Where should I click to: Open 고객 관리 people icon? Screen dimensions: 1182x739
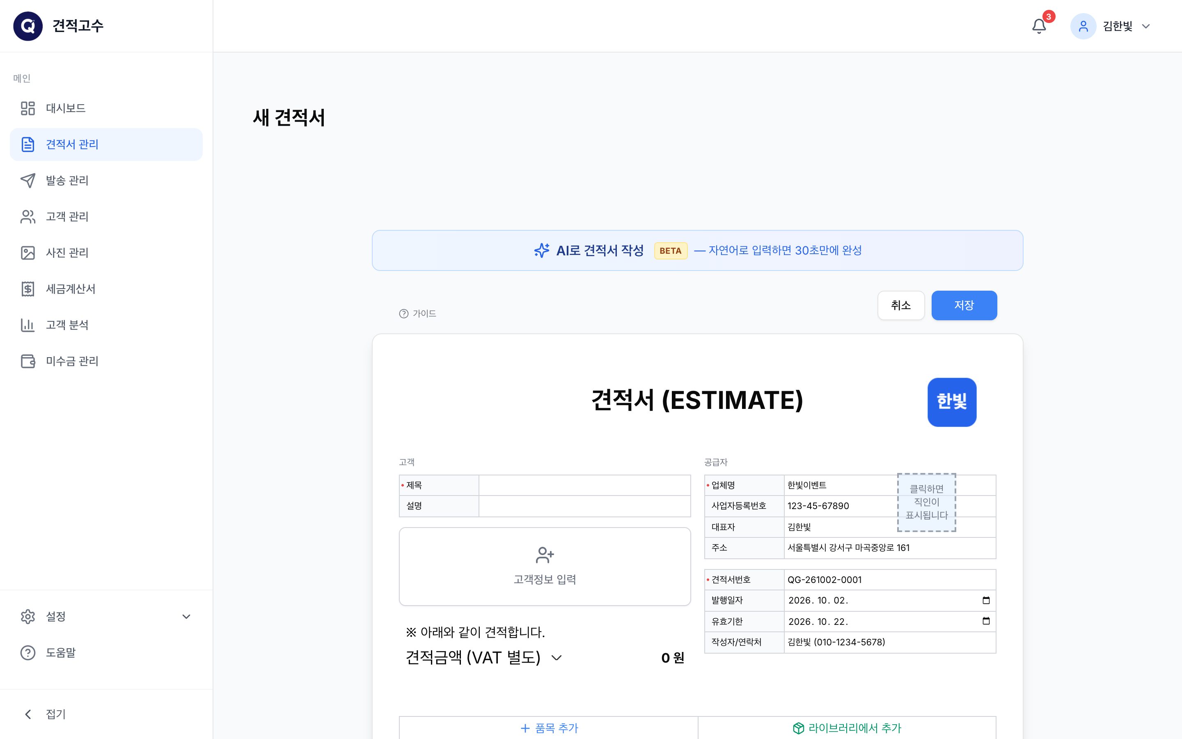[x=28, y=216]
